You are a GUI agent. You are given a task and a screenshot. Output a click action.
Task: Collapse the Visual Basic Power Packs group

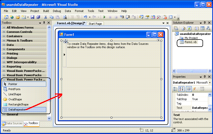coord(4,79)
